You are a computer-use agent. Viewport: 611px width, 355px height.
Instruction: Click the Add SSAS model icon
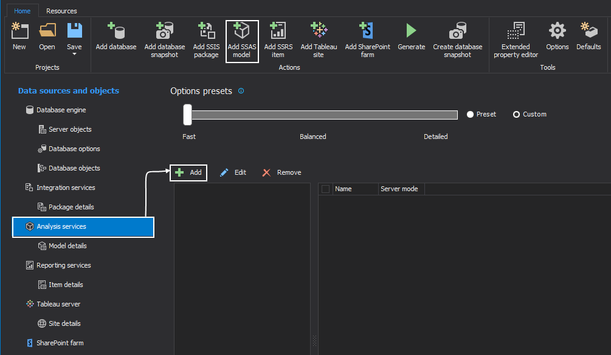242,32
